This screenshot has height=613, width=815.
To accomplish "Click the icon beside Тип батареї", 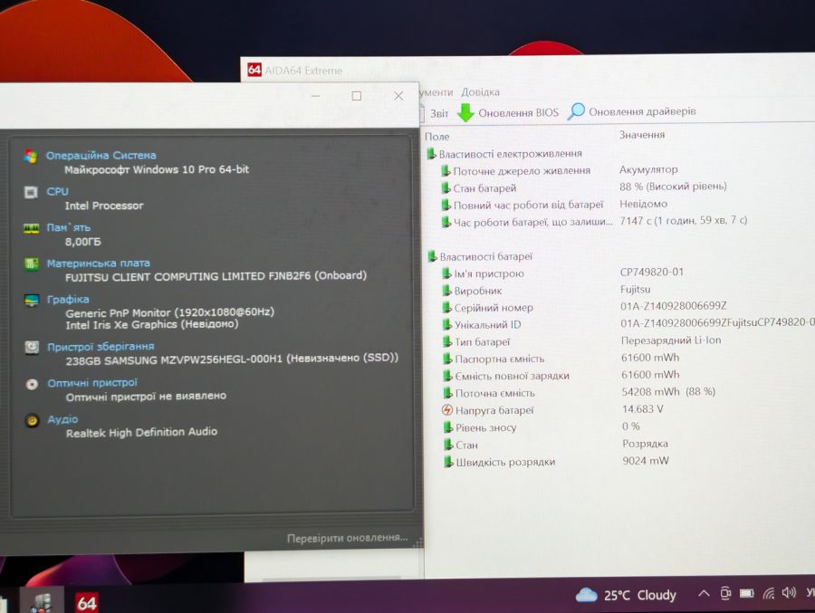I will click(x=447, y=342).
